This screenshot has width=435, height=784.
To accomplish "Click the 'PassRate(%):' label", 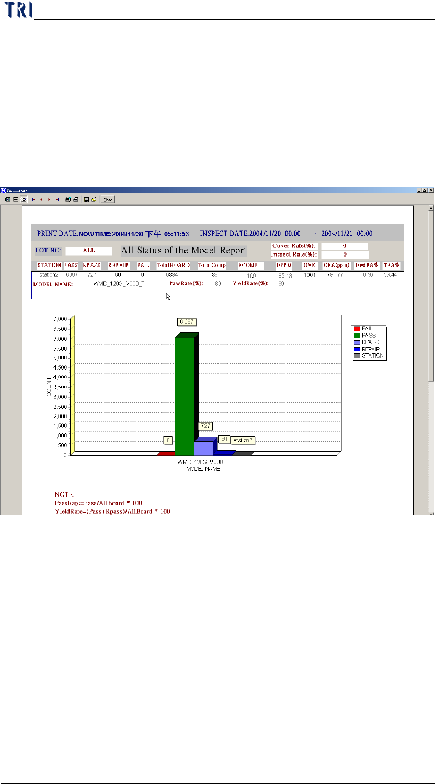I will click(187, 284).
